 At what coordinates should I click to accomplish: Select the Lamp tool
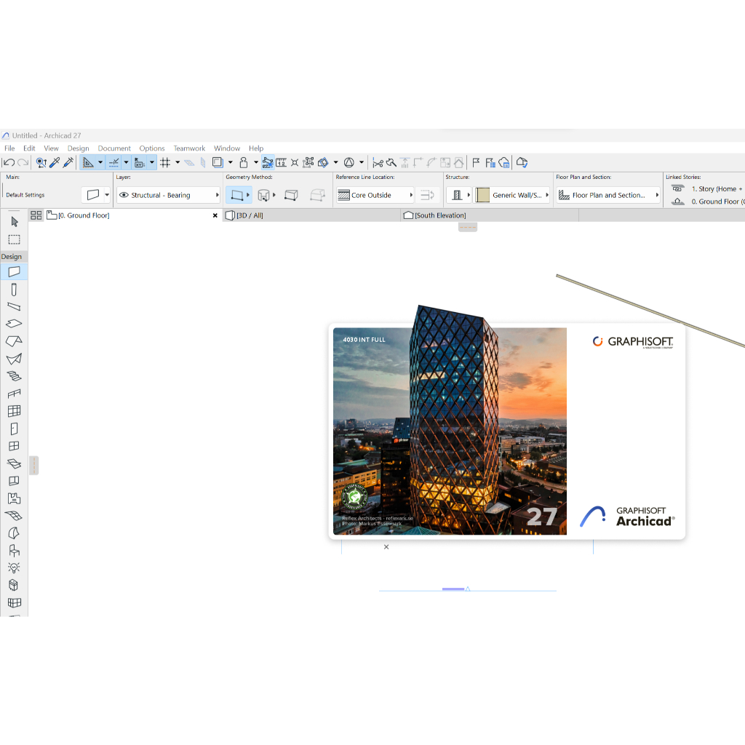14,567
